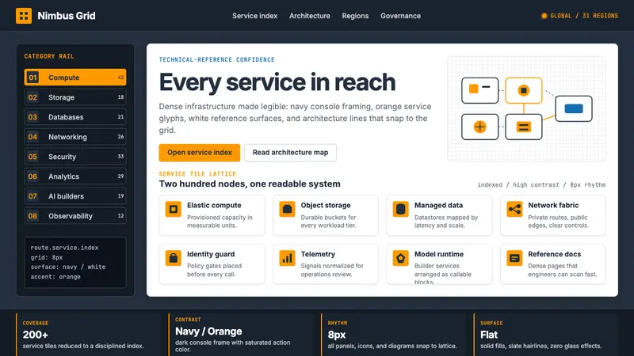Click the Model runtime pentagon icon
The image size is (634, 356).
point(400,258)
